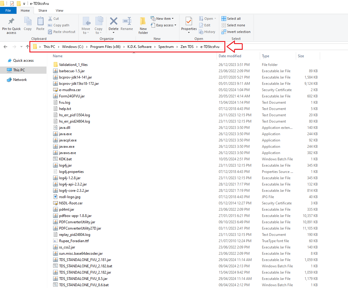Select the file Form24GFVU.jar
Image resolution: width=348 pixels, height=288 pixels.
coord(72,96)
